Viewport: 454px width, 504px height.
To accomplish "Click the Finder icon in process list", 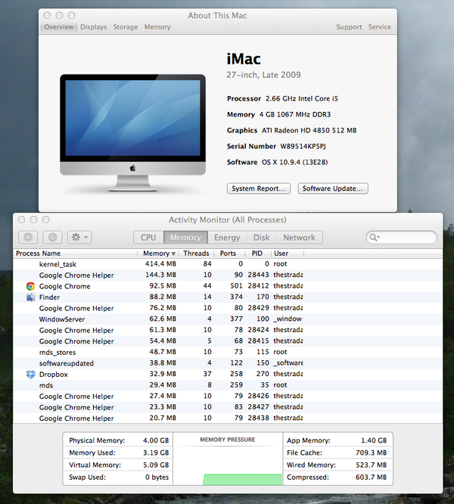I will [x=30, y=297].
